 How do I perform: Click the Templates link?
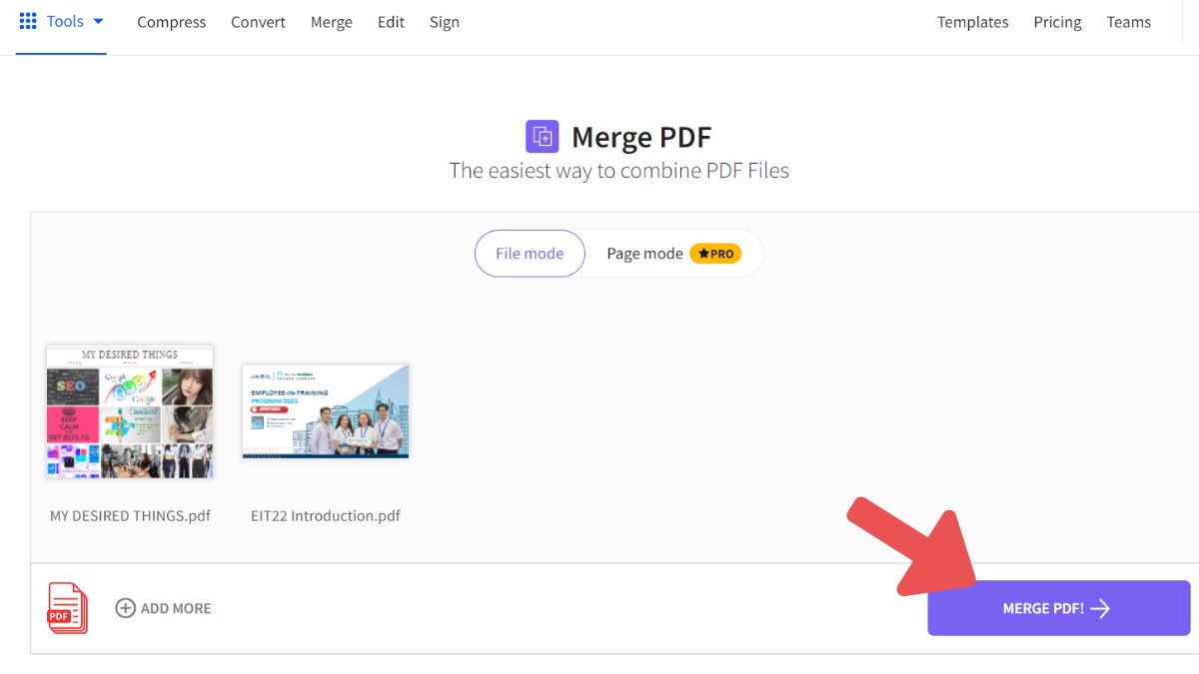click(x=972, y=22)
